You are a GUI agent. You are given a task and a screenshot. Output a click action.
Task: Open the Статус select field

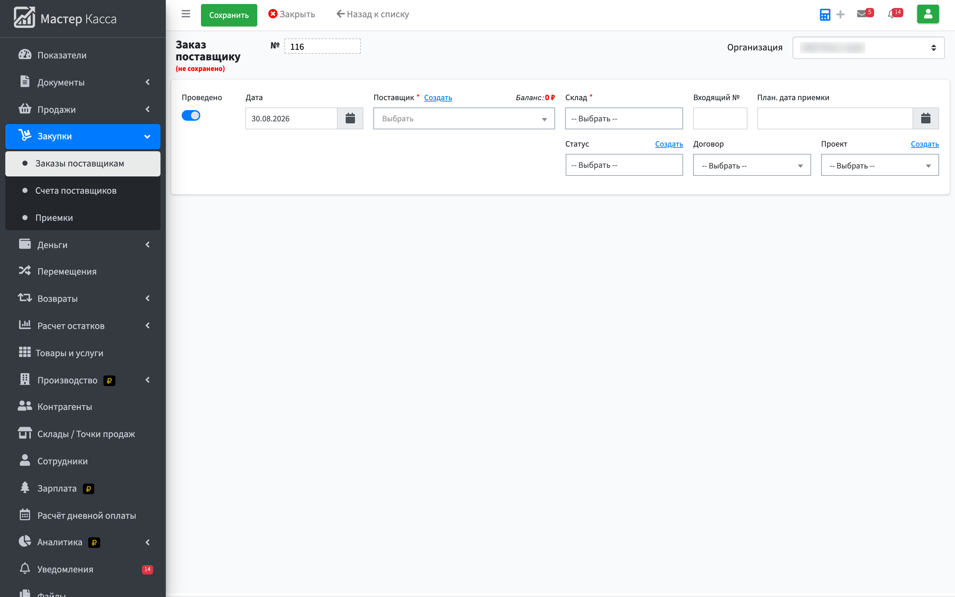pyautogui.click(x=624, y=165)
